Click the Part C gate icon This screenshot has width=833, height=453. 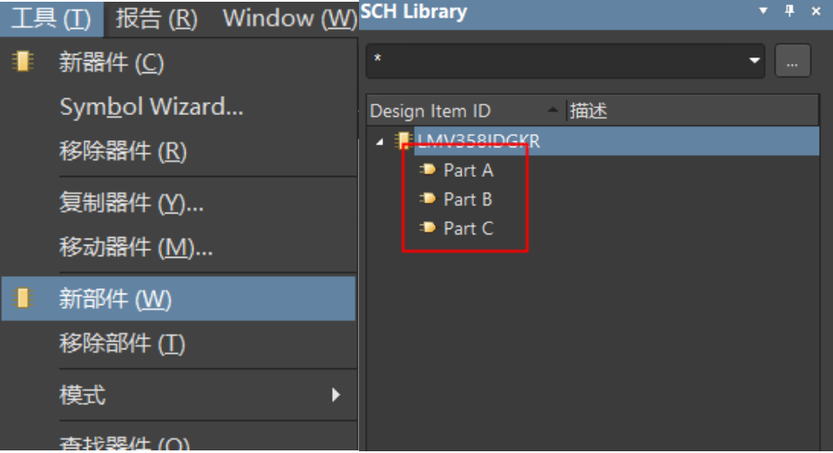428,228
